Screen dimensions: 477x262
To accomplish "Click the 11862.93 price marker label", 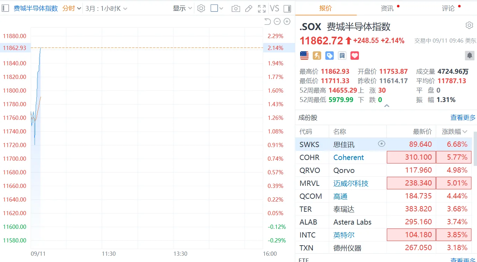I will pyautogui.click(x=15, y=48).
